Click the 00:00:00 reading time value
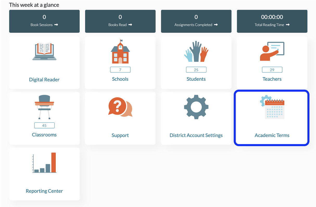The width and height of the screenshot is (316, 207). (272, 17)
